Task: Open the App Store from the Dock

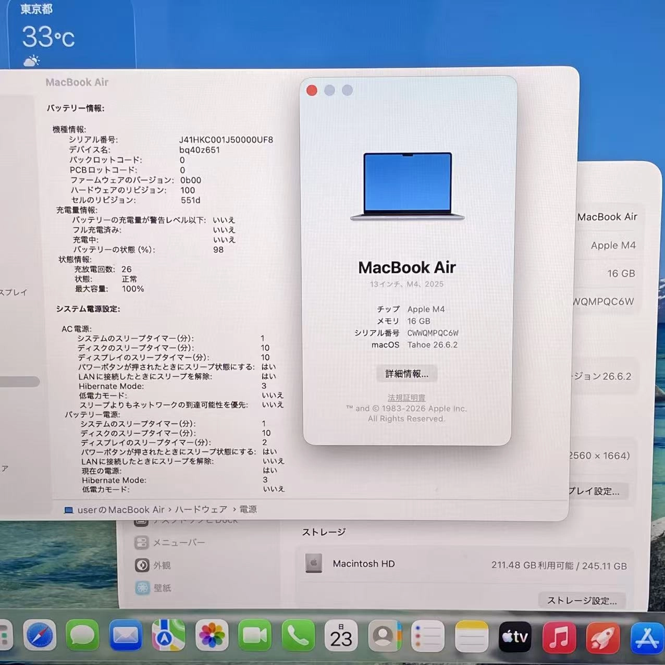Action: (647, 637)
